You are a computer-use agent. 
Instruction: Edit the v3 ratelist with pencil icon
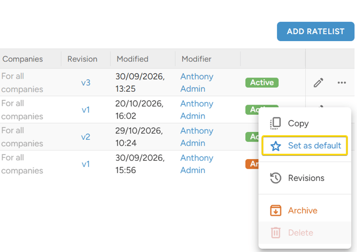click(x=318, y=83)
